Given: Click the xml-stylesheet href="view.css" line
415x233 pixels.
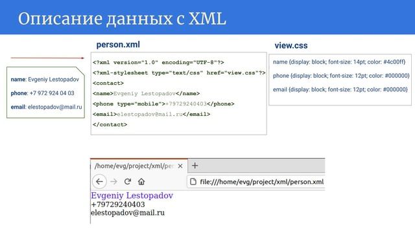Looking at the screenshot, I should (x=179, y=73).
